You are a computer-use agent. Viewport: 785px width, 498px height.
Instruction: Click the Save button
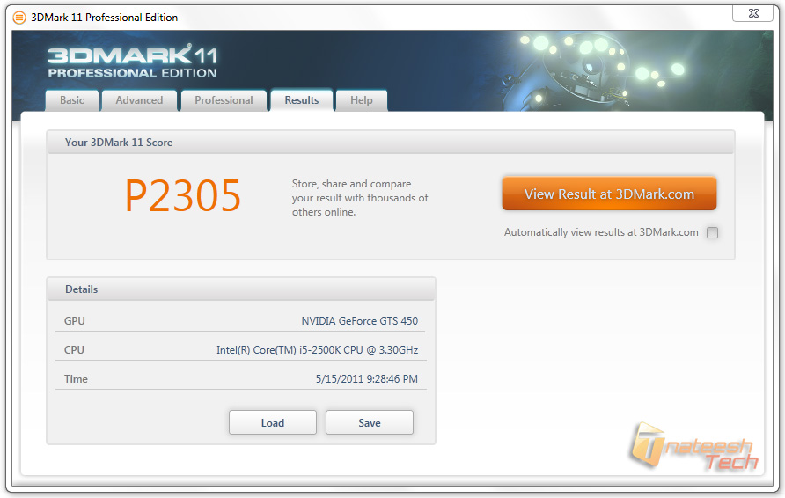pos(369,422)
